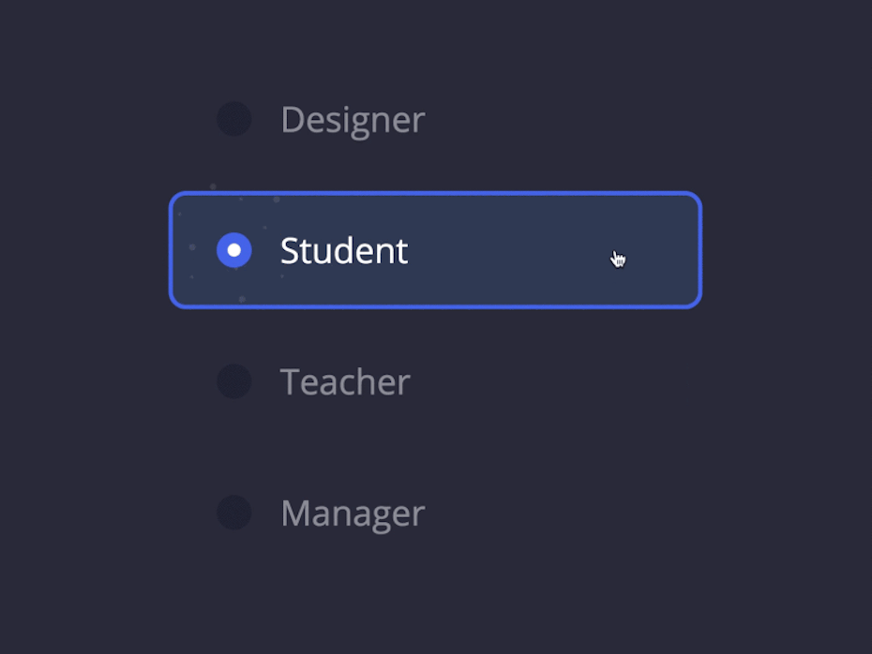Set role to Teacher using its circle
This screenshot has height=654, width=872.
click(x=234, y=381)
